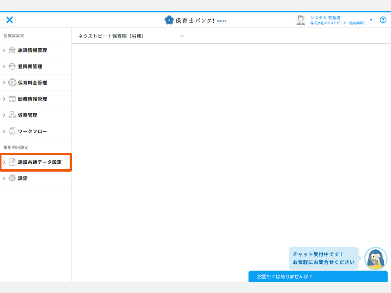Click the calendar work schedule icon

tap(12, 99)
